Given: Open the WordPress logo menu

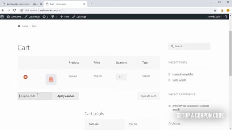Looking at the screenshot, I should pyautogui.click(x=2, y=17).
